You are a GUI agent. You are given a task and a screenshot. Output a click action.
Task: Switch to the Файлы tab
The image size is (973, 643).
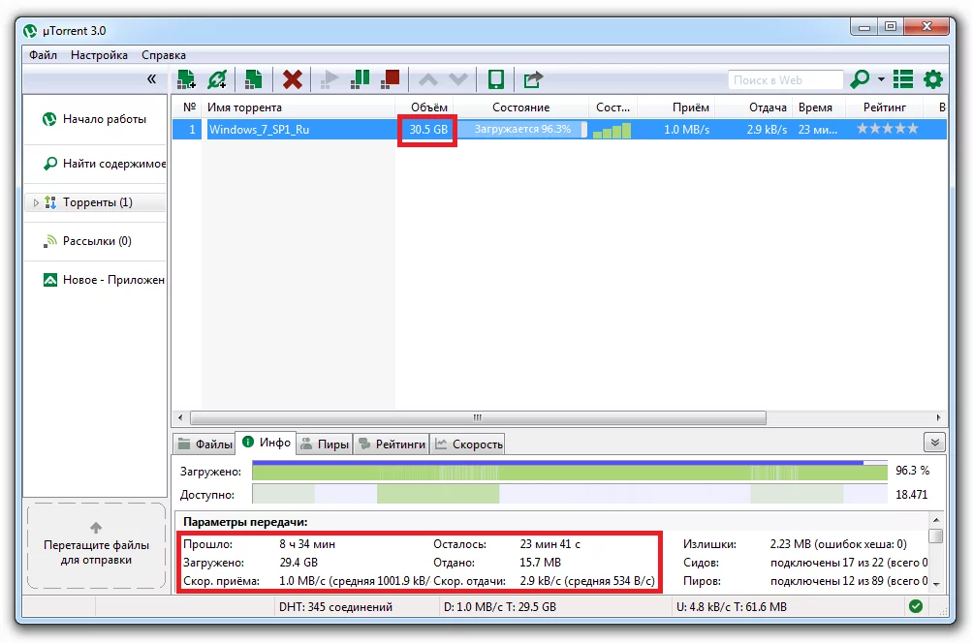pos(204,444)
